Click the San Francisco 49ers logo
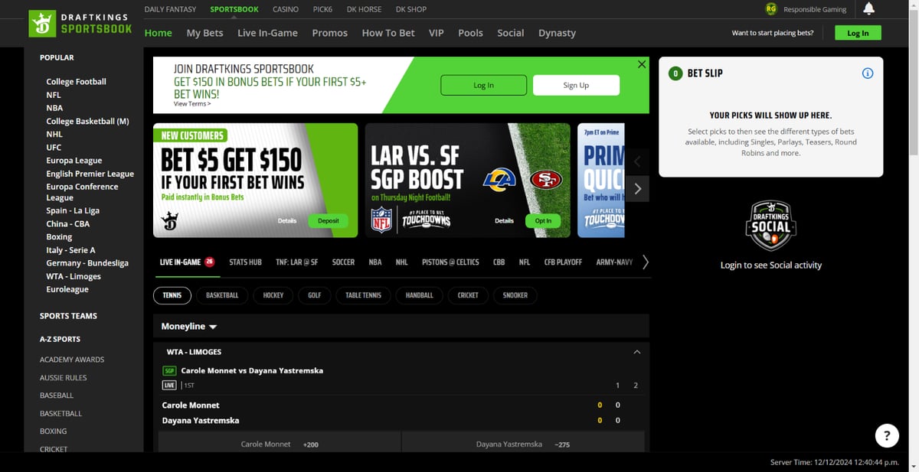The width and height of the screenshot is (919, 472). 546,180
